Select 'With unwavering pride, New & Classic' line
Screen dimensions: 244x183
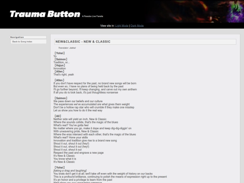click(76, 131)
